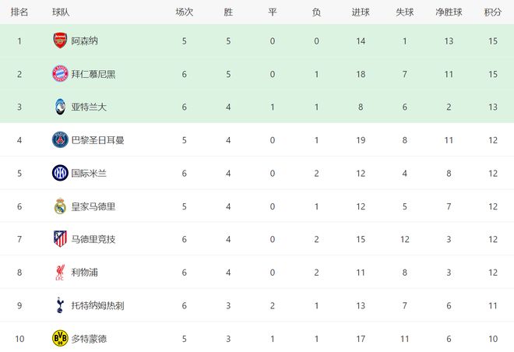Click the Arsenal club crest icon

pyautogui.click(x=60, y=40)
